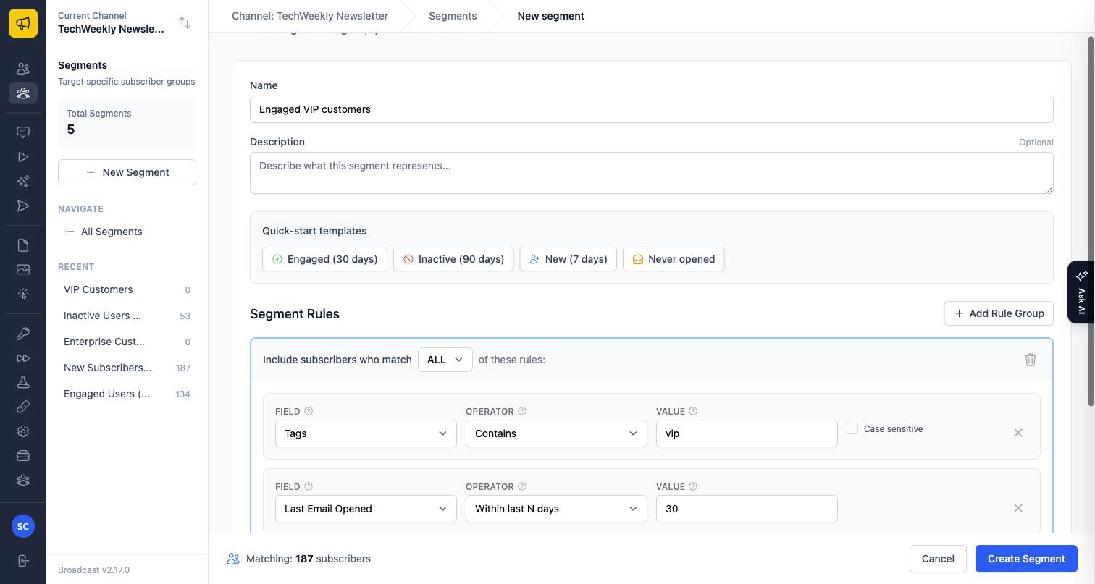1095x584 pixels.
Task: Open the fast-forward icon in sidebar
Action: click(x=23, y=358)
